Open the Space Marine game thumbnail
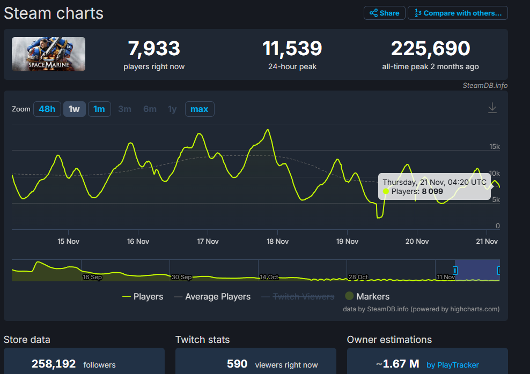 coord(48,54)
